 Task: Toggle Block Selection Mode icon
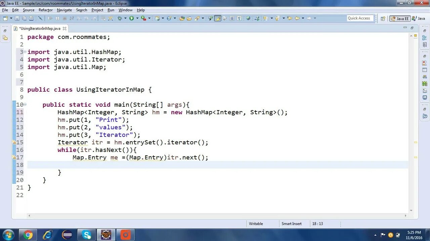pyautogui.click(x=232, y=18)
